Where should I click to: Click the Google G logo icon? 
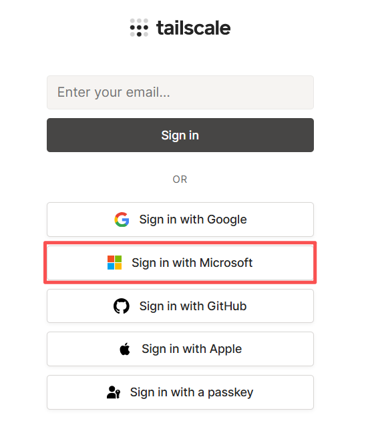(122, 220)
